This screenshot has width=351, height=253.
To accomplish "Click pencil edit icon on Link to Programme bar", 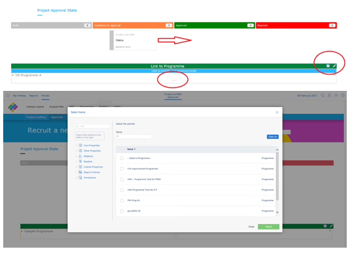I will (334, 66).
